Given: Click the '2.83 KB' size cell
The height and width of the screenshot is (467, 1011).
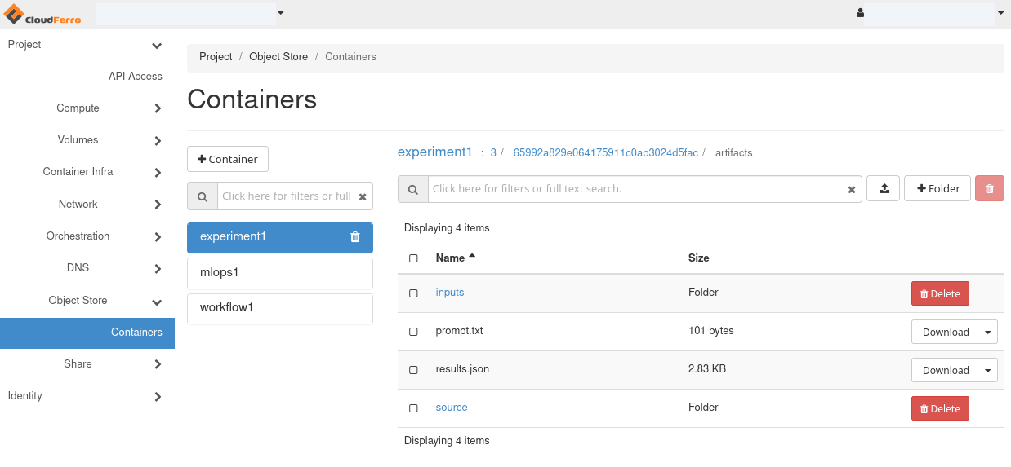Looking at the screenshot, I should click(707, 369).
